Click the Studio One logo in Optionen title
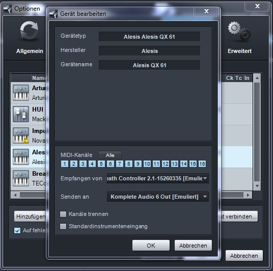Viewport: 273px width, 271px height. tap(8, 9)
